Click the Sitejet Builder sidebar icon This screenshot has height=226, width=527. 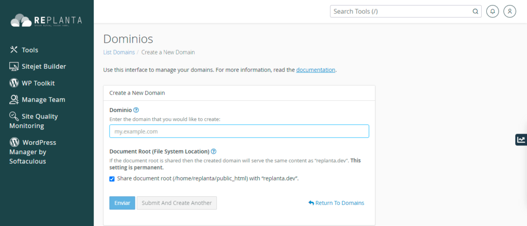click(x=14, y=66)
